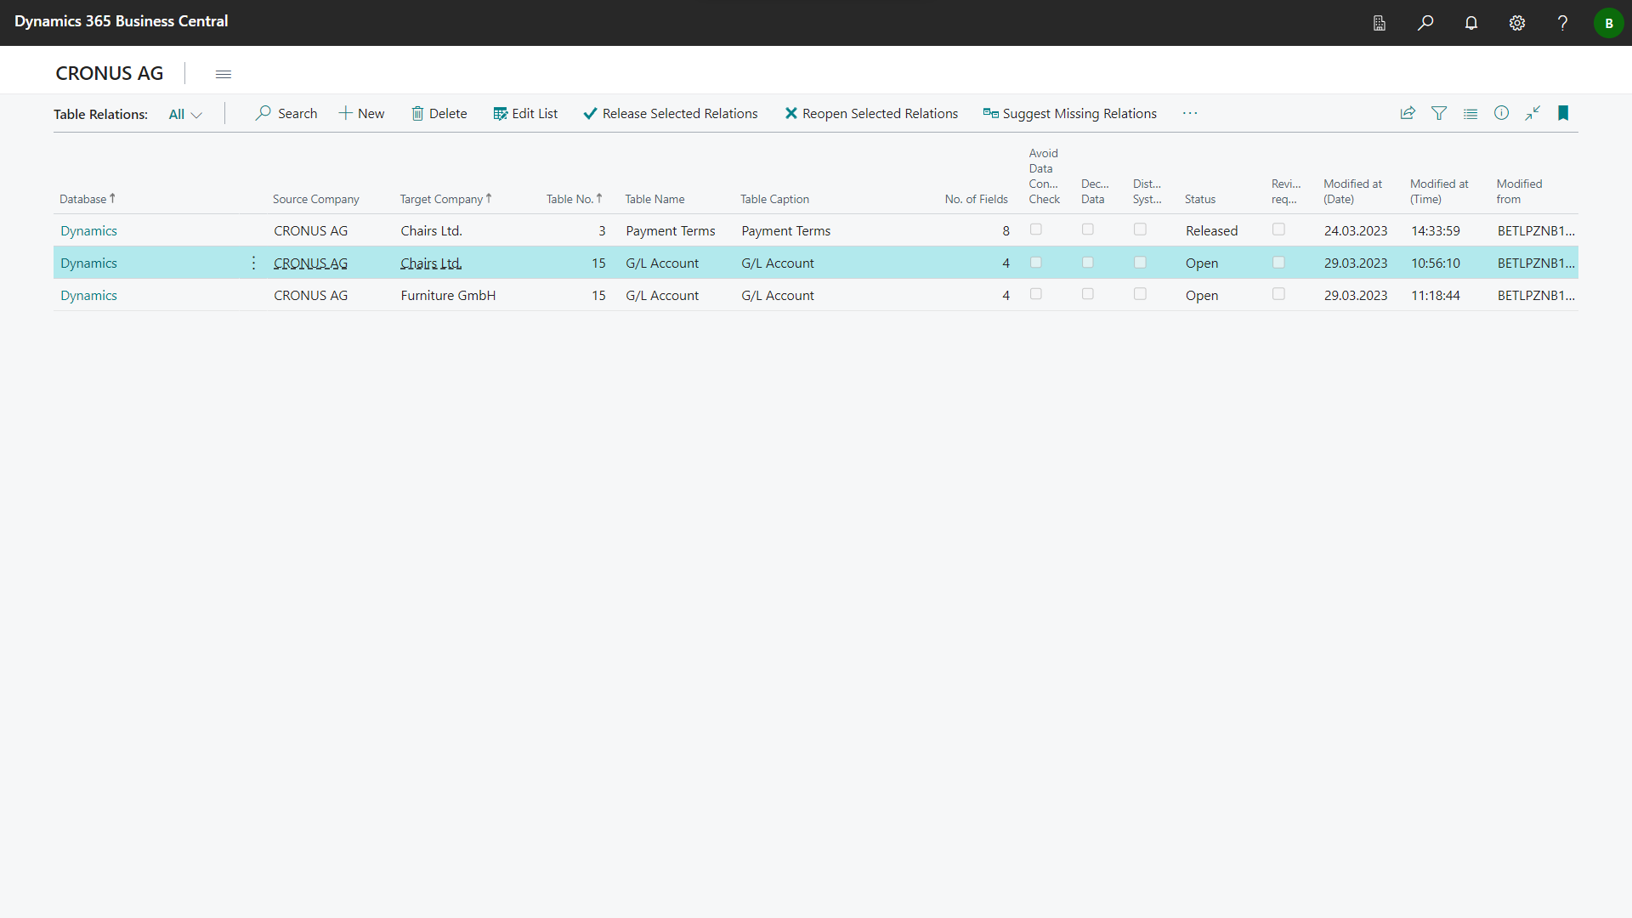Bookmark this page with the bookmark icon
The width and height of the screenshot is (1632, 918).
[1563, 113]
